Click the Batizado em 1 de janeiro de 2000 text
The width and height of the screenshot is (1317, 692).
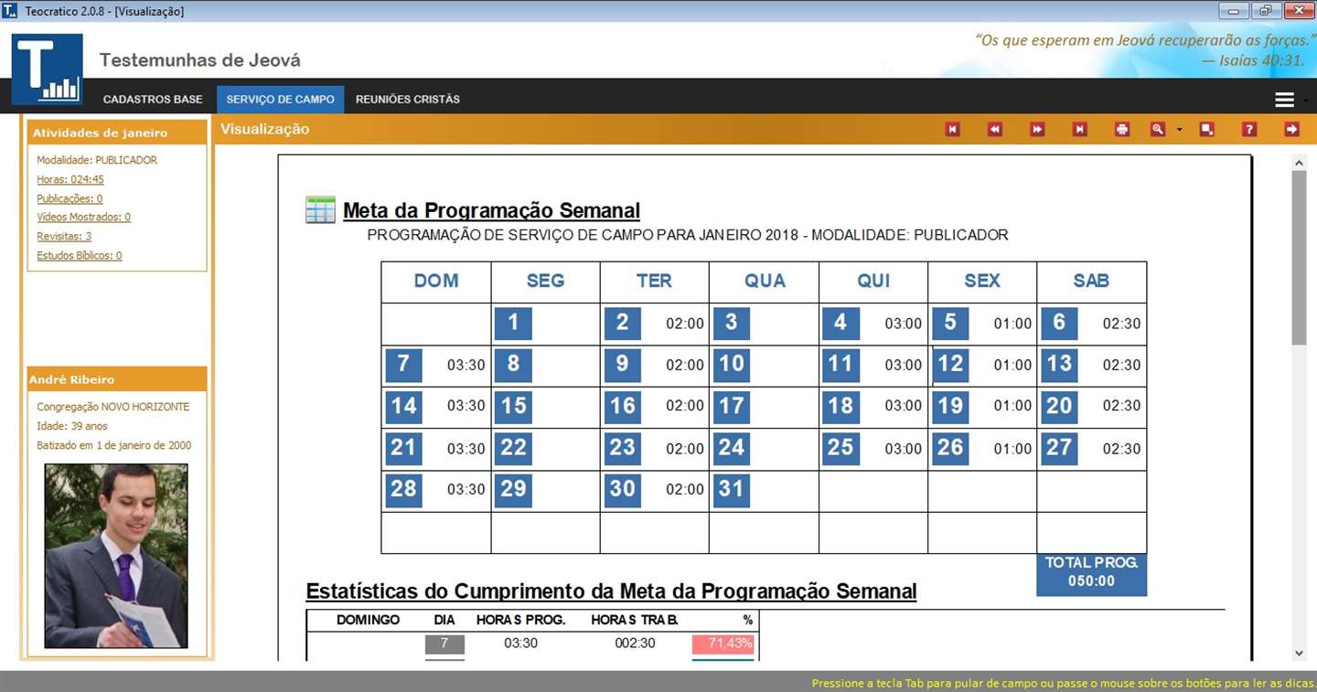pos(114,445)
